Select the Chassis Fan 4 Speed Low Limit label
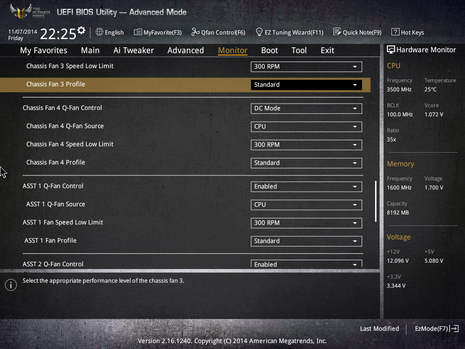465x349 pixels. coord(69,144)
